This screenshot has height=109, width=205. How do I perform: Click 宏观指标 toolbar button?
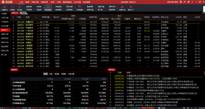69,10
